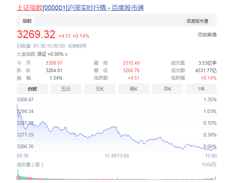
Task: Switch to 五日 chart tab
Action: click(x=66, y=89)
